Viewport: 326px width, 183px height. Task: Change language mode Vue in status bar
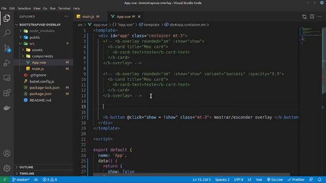coord(259,179)
